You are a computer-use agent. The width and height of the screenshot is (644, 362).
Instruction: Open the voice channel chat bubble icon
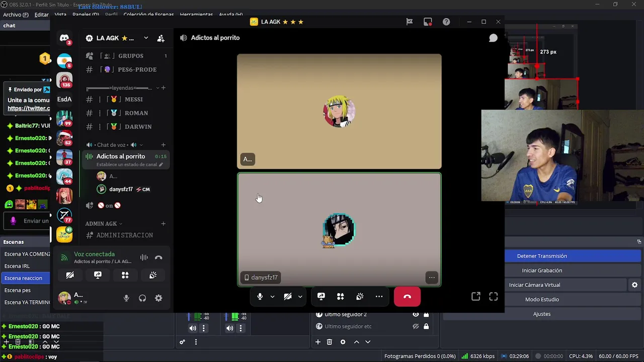[x=493, y=38]
